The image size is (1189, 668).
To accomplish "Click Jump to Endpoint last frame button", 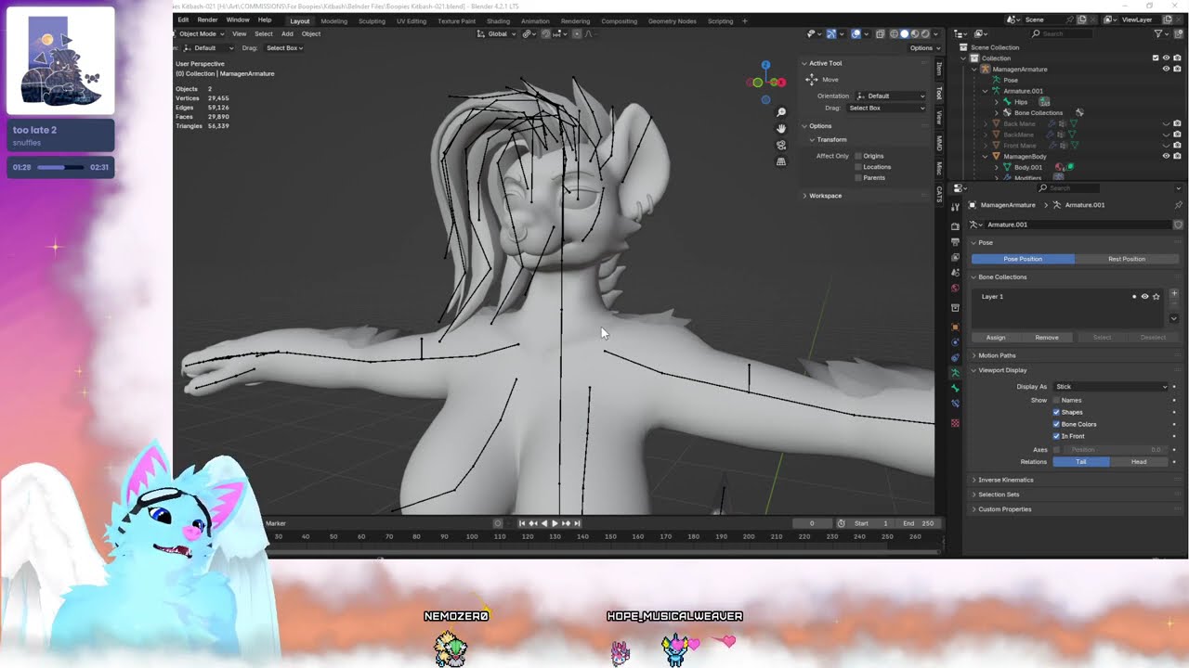I will pyautogui.click(x=577, y=523).
